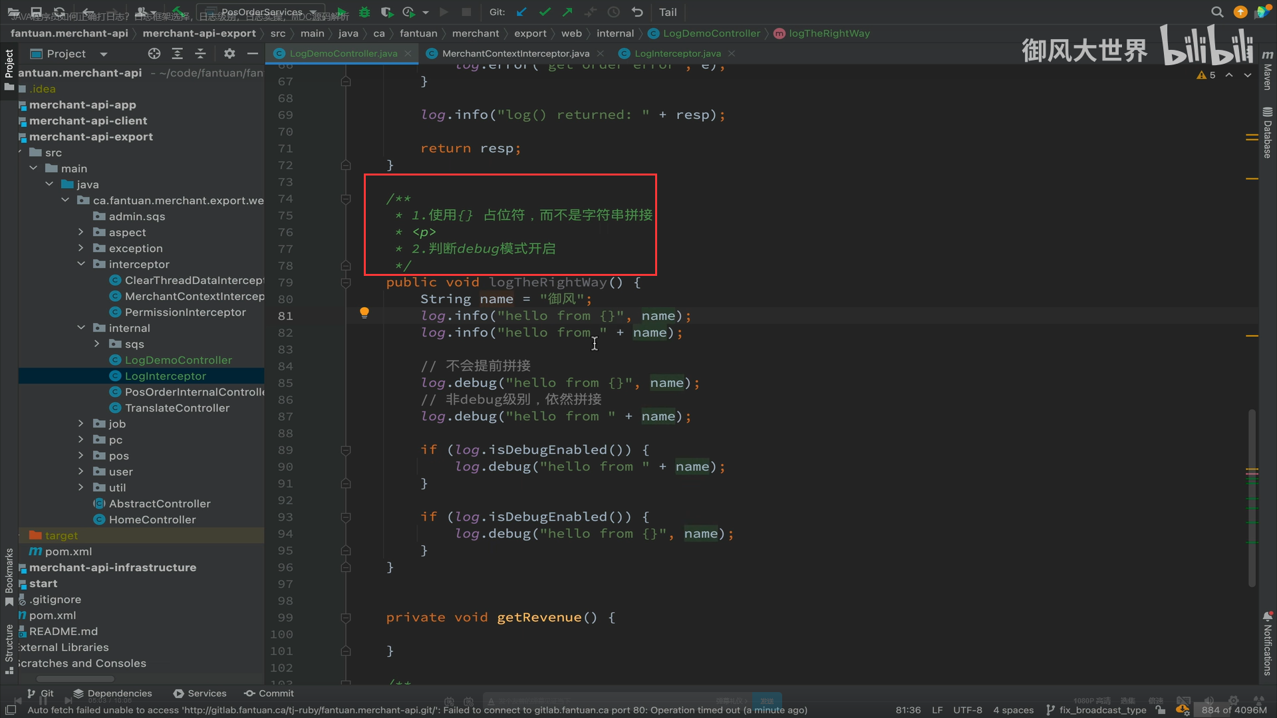Expand the util package
This screenshot has height=718, width=1277.
[x=81, y=487]
